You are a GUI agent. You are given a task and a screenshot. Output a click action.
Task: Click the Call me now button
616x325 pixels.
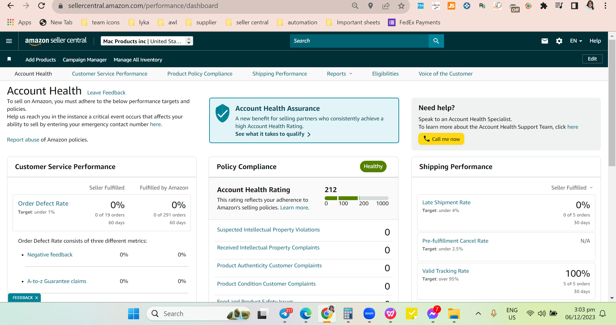pos(441,139)
